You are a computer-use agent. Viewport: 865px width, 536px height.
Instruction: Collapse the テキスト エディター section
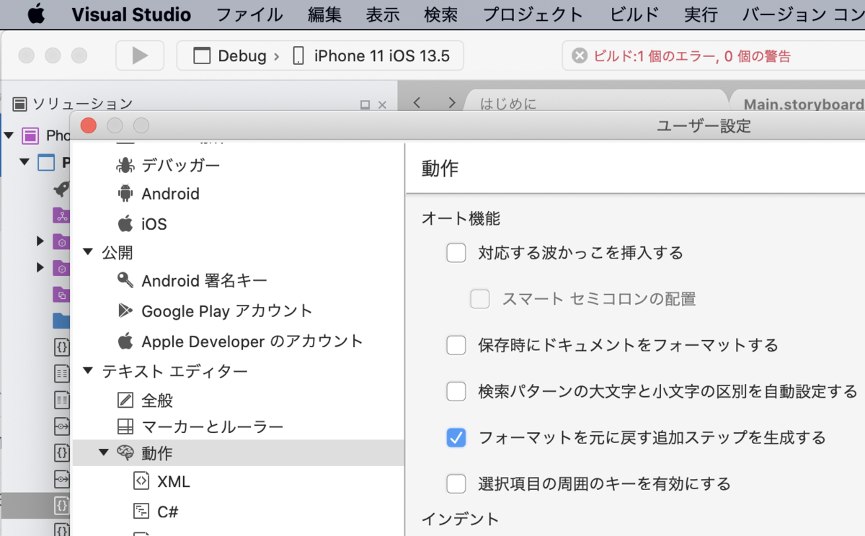pyautogui.click(x=88, y=371)
